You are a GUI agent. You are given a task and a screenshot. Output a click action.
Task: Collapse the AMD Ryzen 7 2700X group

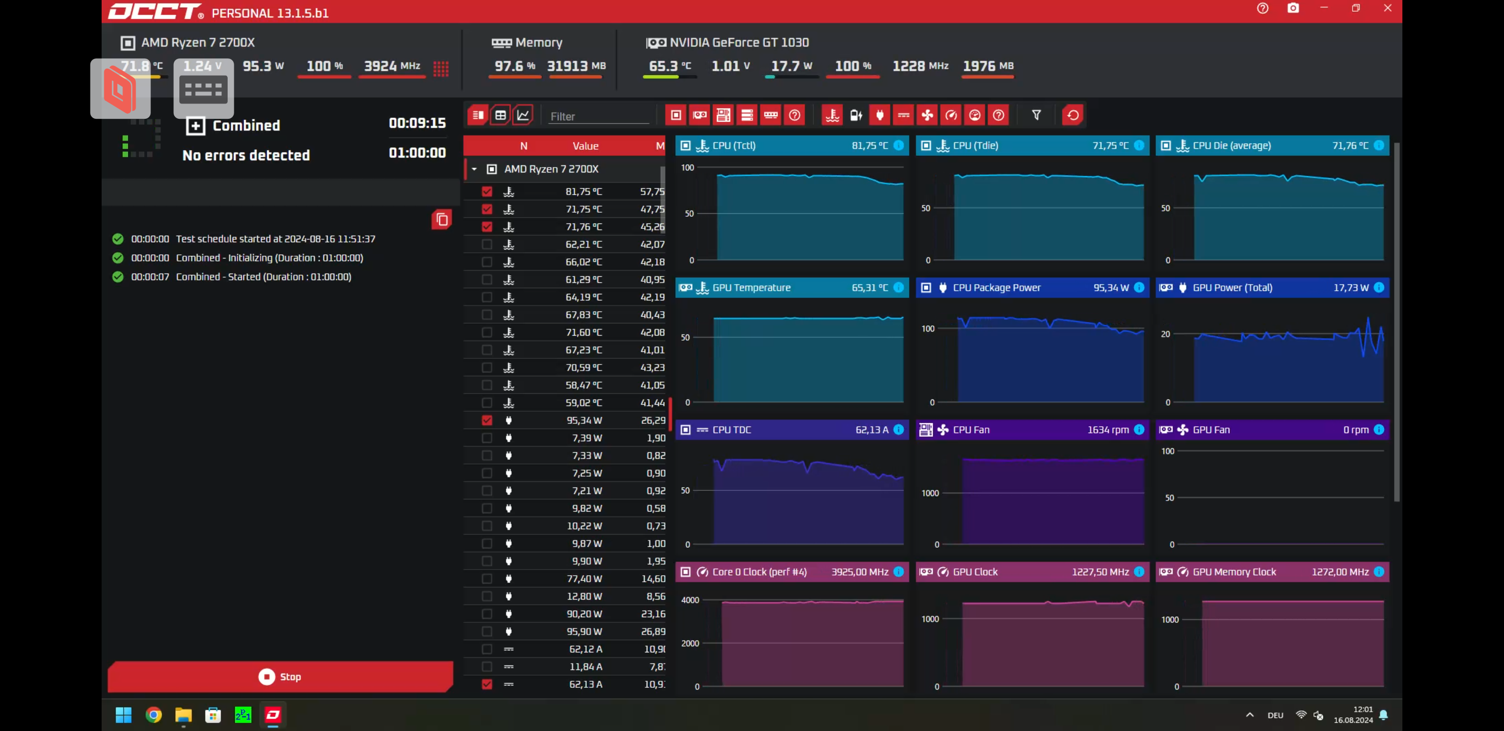(474, 169)
